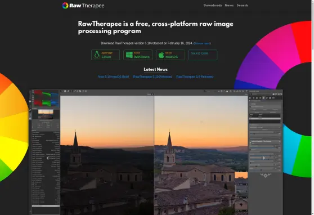
Task: Open RawTherapee 5.10 Released news link
Action: click(x=152, y=77)
